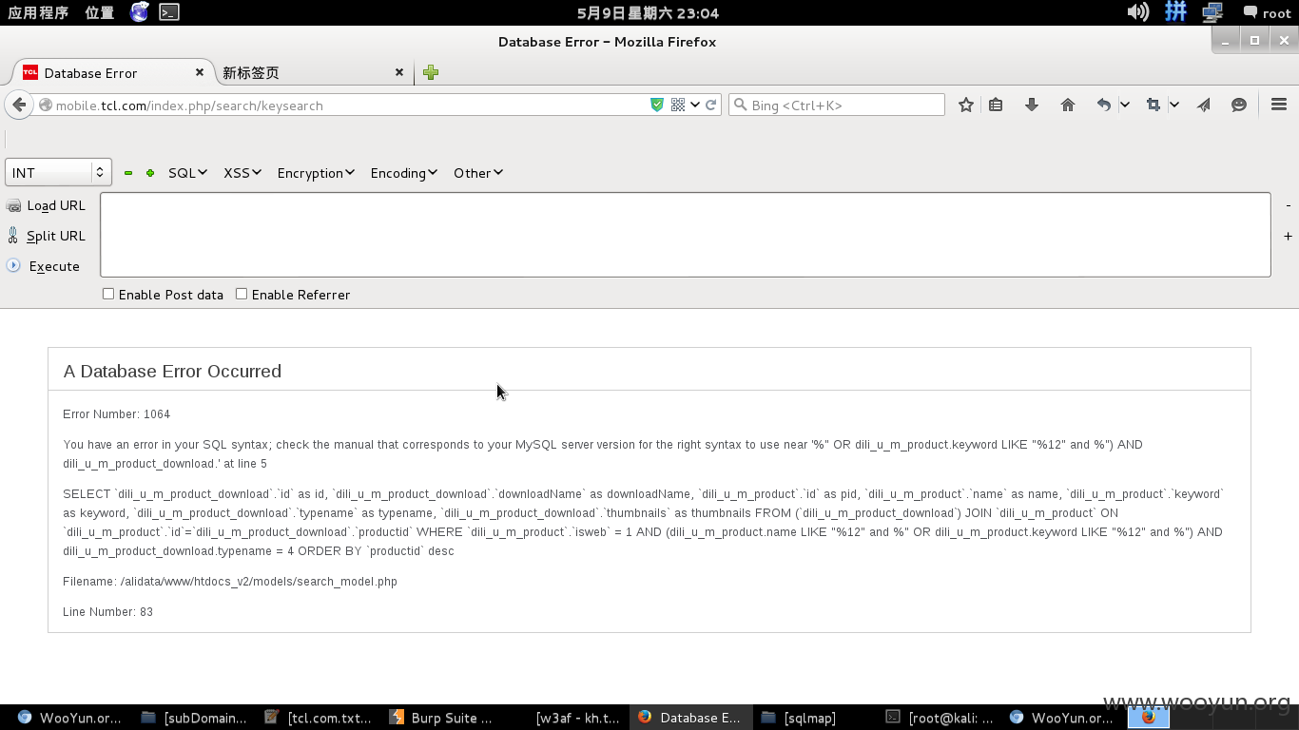Click the 拼 input method icon
Viewport: 1299px width, 730px height.
[1176, 11]
